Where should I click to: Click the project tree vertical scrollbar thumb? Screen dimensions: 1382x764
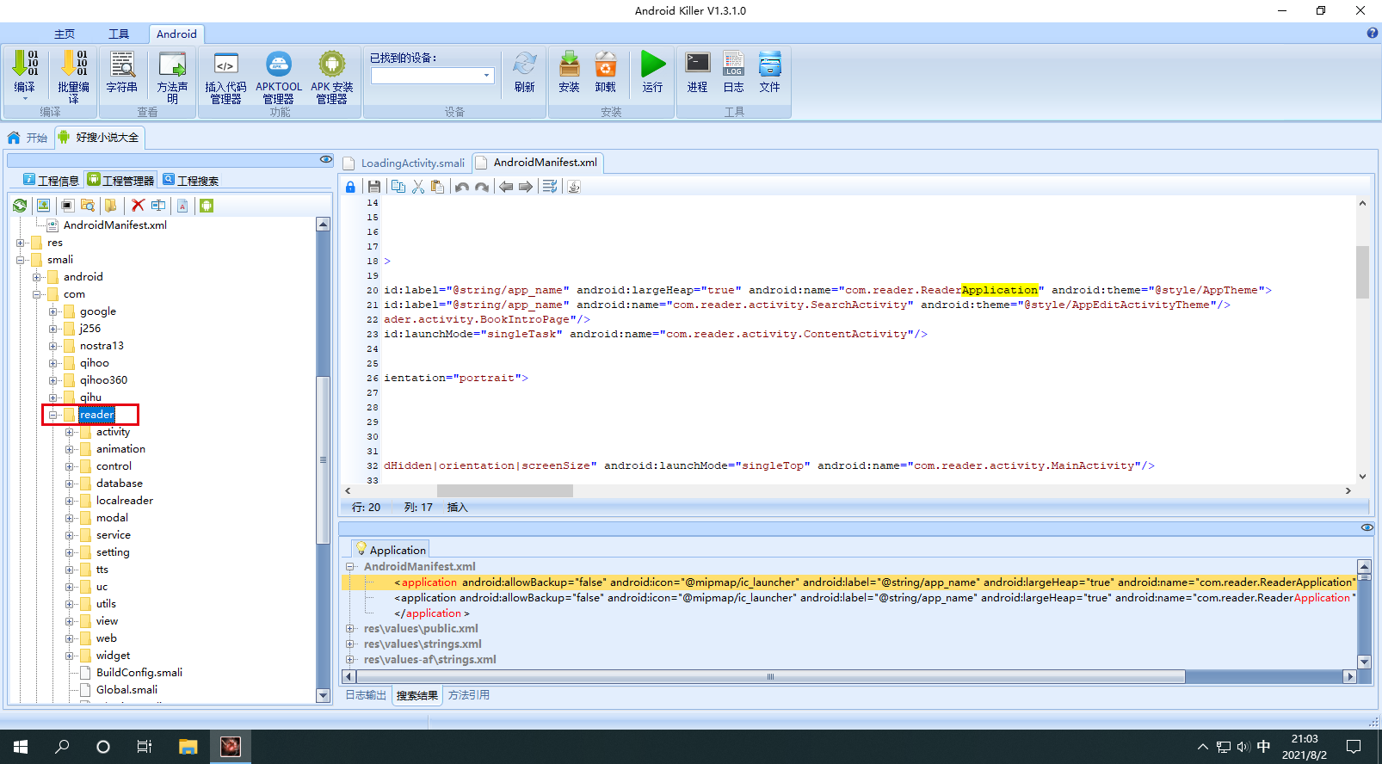point(324,460)
